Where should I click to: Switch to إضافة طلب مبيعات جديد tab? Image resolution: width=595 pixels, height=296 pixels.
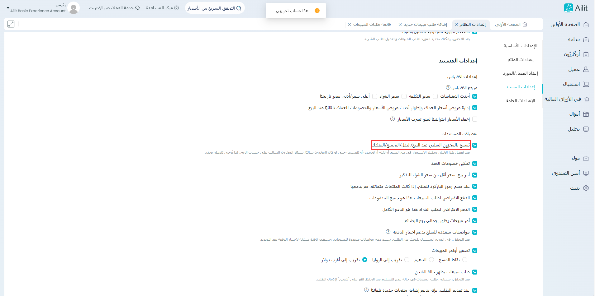(x=425, y=24)
